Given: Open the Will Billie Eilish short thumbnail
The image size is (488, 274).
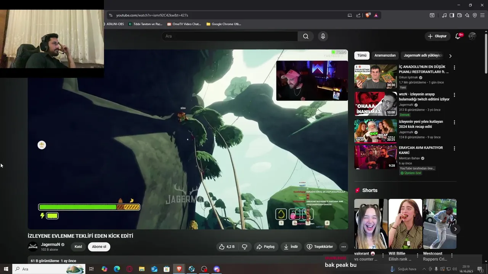Looking at the screenshot, I should click(405, 224).
